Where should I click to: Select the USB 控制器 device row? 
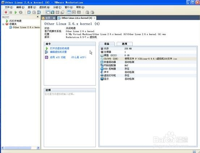(148, 69)
